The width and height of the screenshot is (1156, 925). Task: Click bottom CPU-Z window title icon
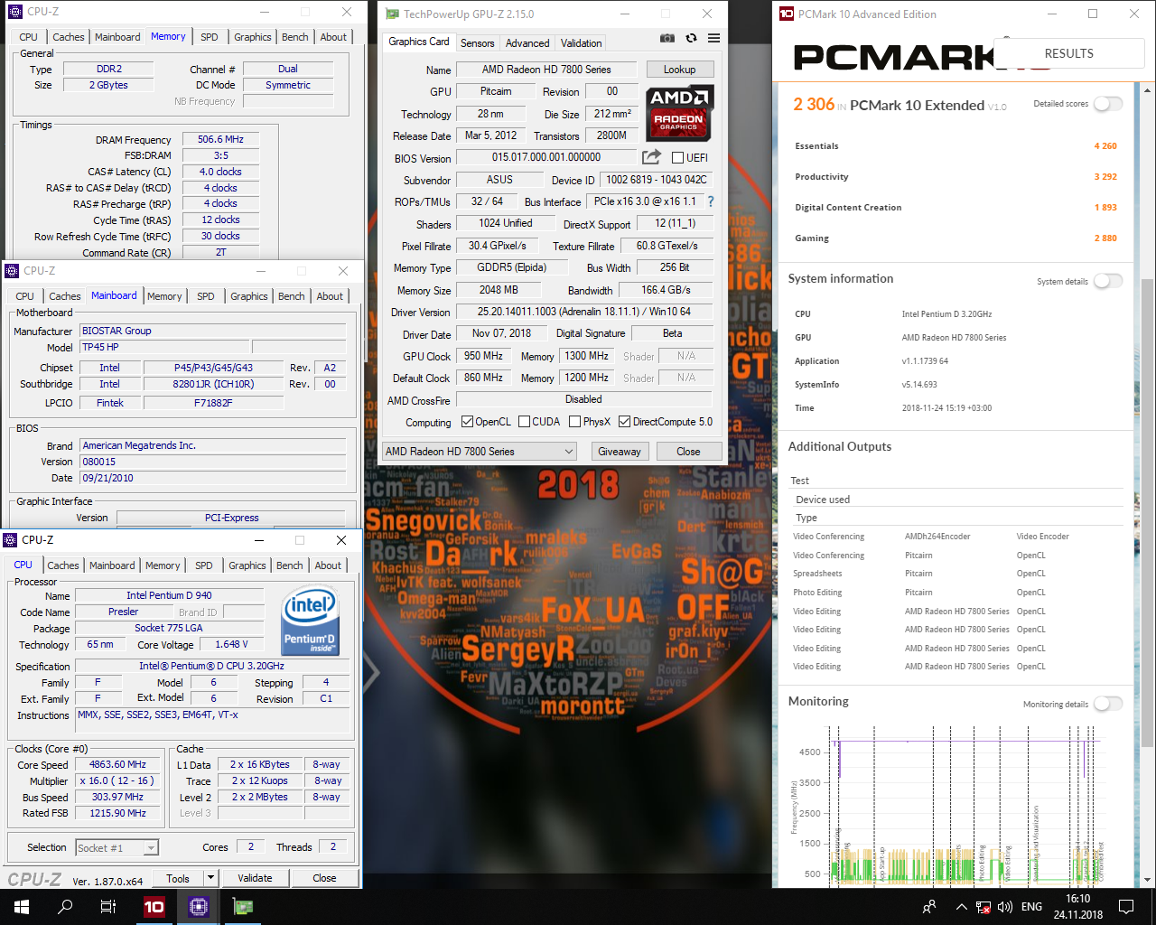(11, 539)
